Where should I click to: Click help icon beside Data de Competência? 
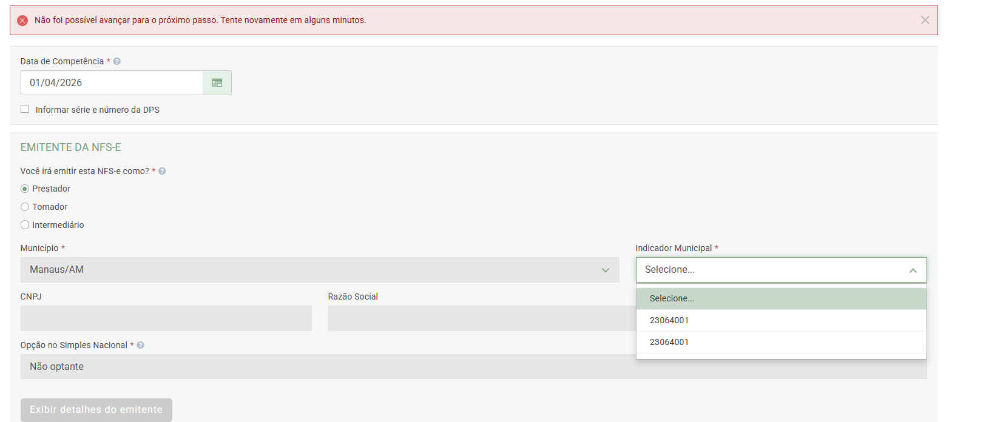tap(117, 61)
